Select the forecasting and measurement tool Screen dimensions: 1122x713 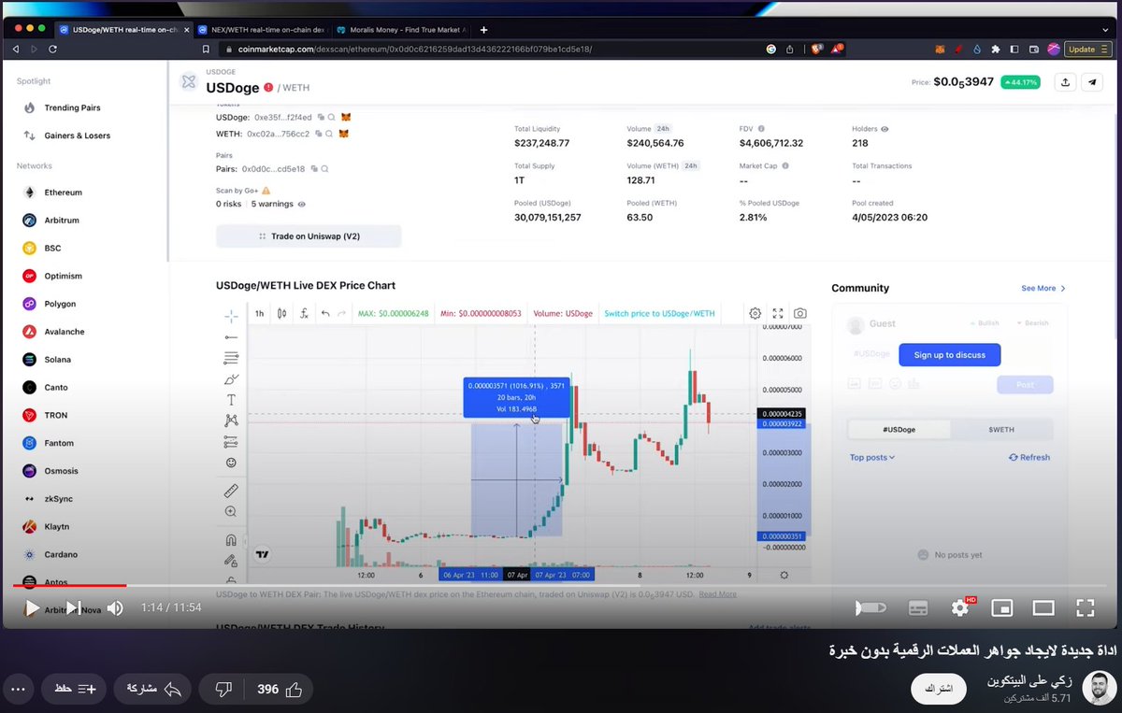coord(231,441)
